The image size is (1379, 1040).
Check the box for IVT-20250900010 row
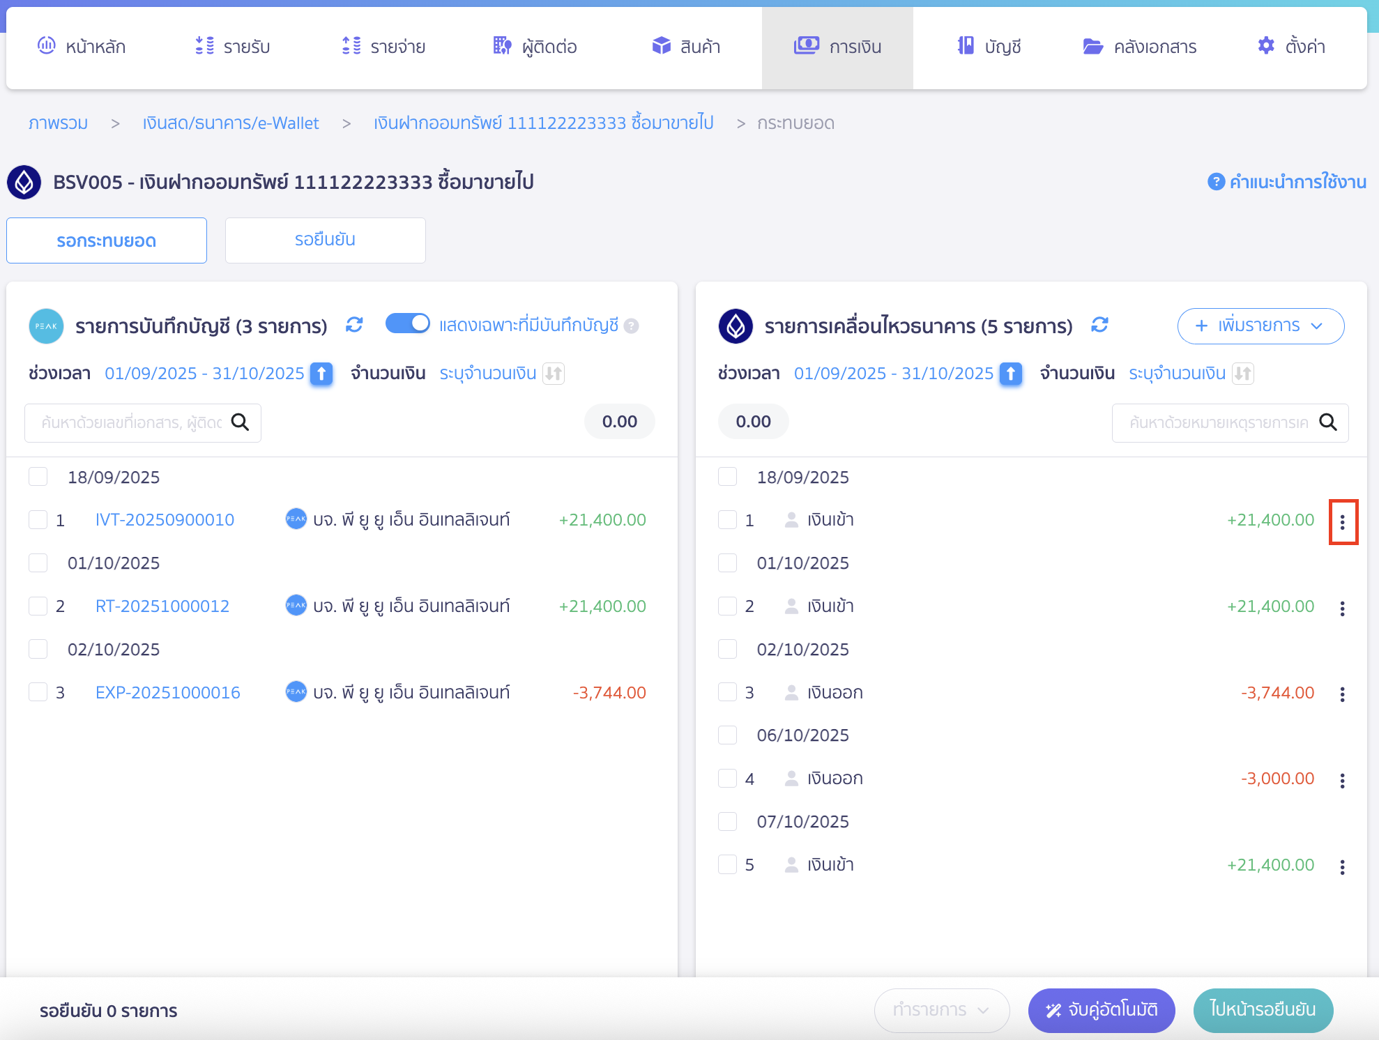[x=38, y=520]
